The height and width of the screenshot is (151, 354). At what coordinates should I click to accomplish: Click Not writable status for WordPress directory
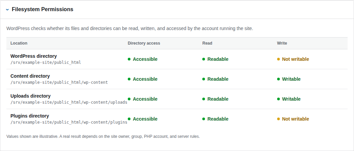[296, 59]
